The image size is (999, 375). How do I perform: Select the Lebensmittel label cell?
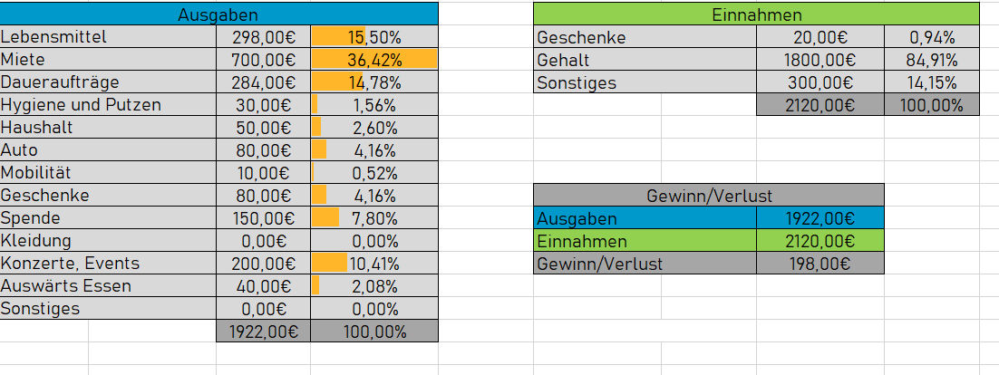(x=108, y=37)
